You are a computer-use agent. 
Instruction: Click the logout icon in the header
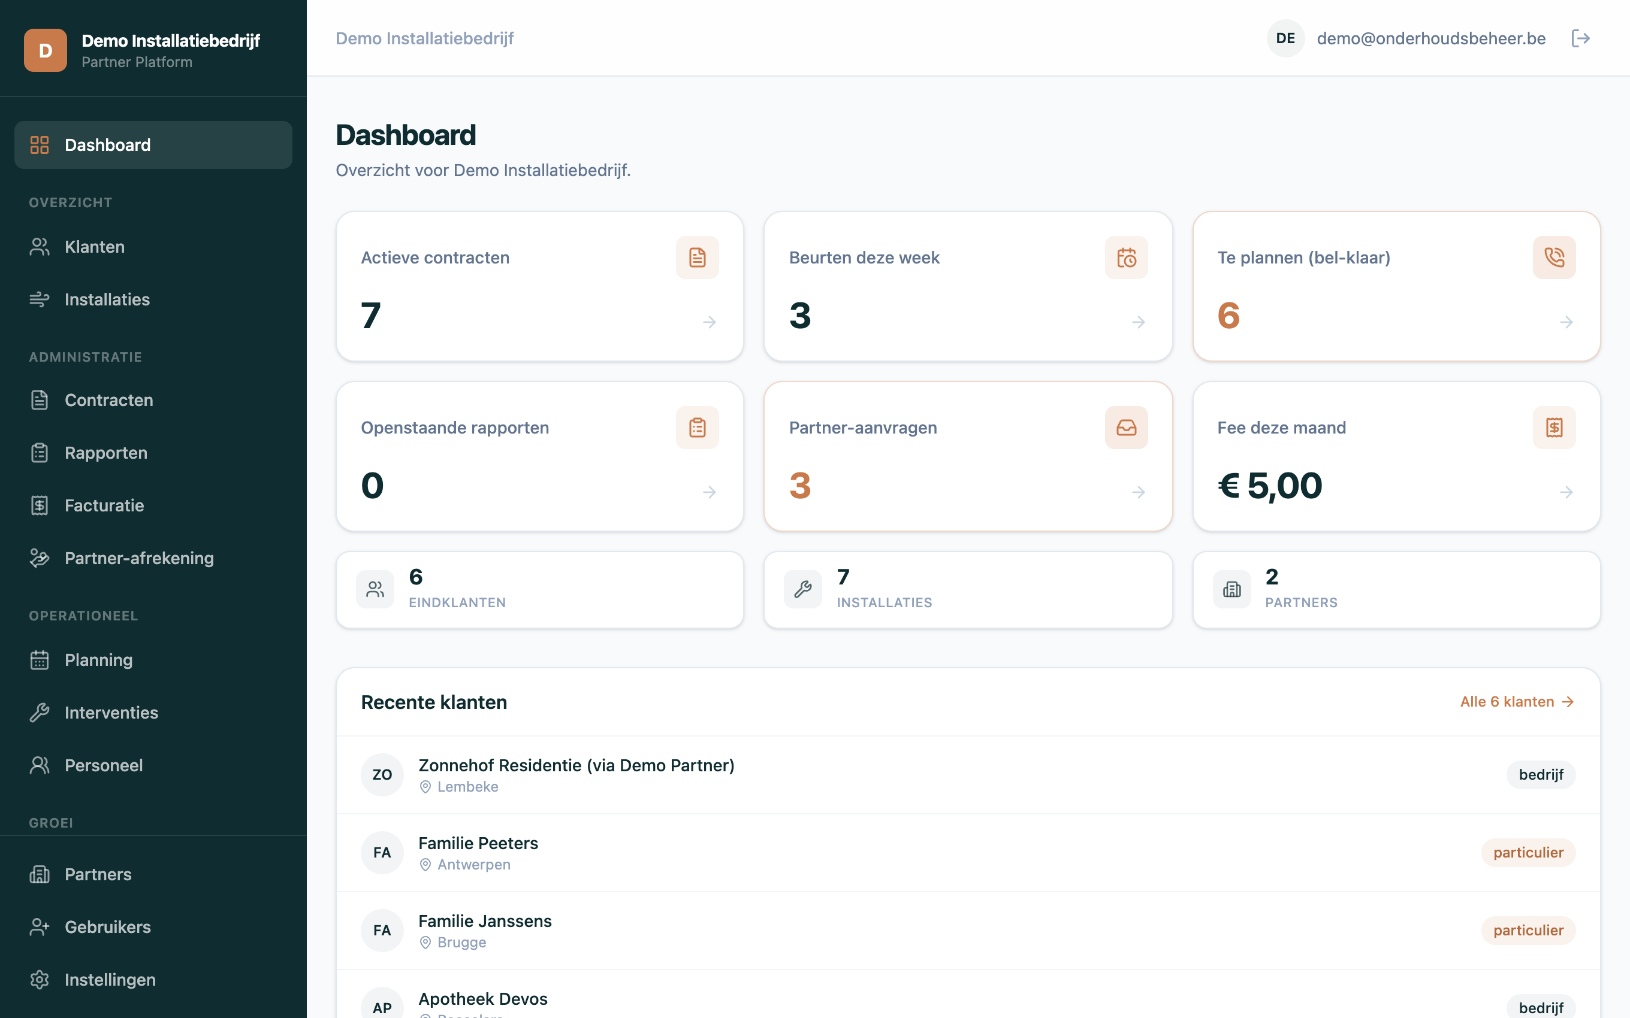[x=1580, y=38]
